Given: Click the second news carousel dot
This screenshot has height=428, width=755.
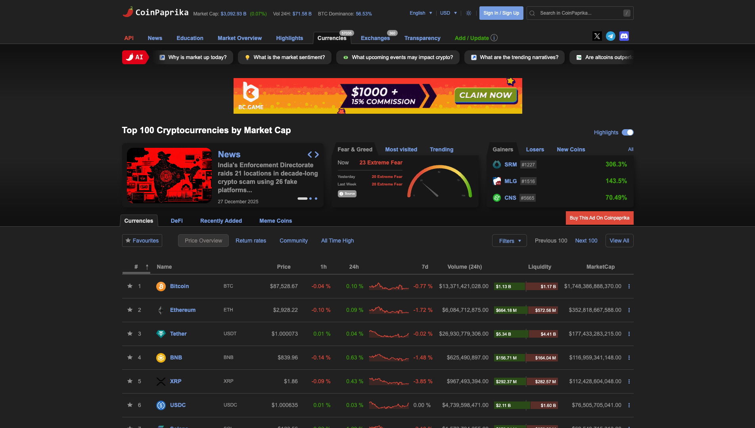Looking at the screenshot, I should [x=310, y=198].
